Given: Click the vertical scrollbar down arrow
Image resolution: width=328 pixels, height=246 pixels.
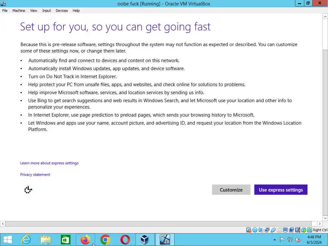Looking at the screenshot, I should pos(325,218).
